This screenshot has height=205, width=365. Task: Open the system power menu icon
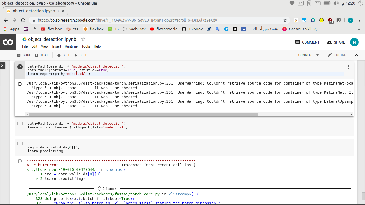(x=361, y=3)
